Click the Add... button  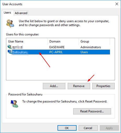pos(54,86)
